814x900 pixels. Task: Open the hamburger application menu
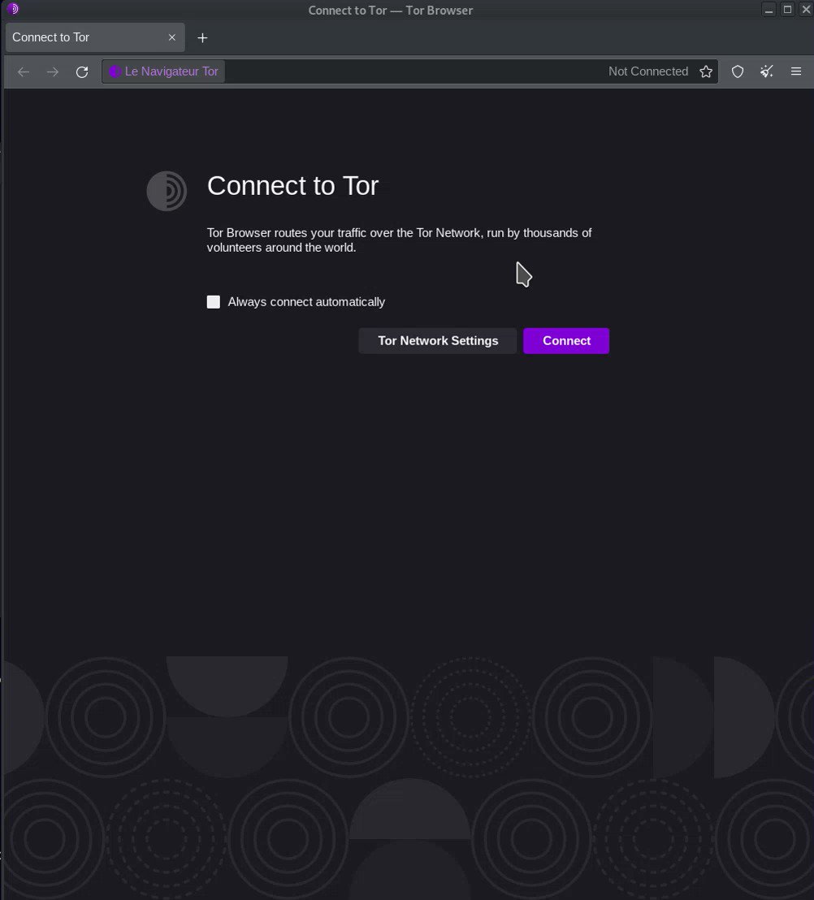796,71
